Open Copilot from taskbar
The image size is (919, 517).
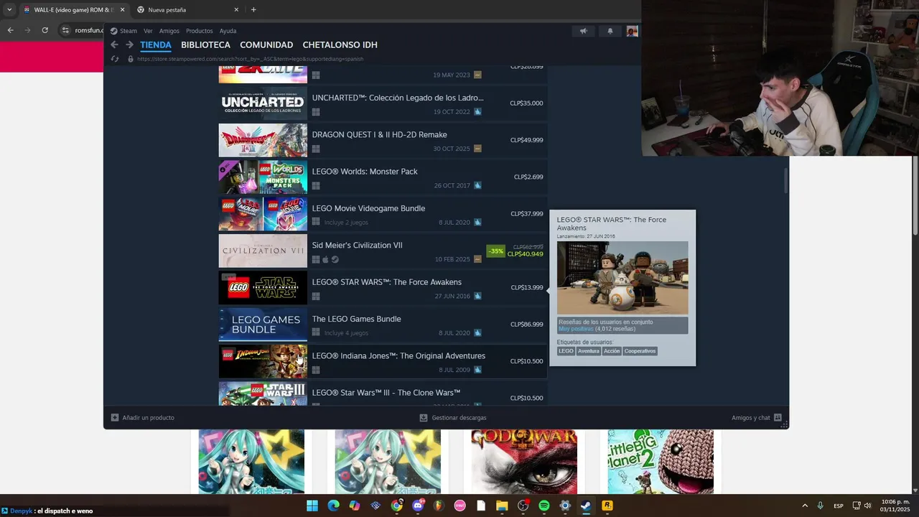(354, 506)
